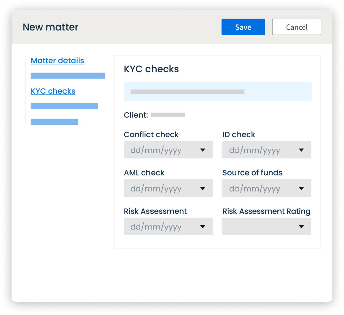
Task: Click the ID check chevron icon
Action: tap(301, 150)
